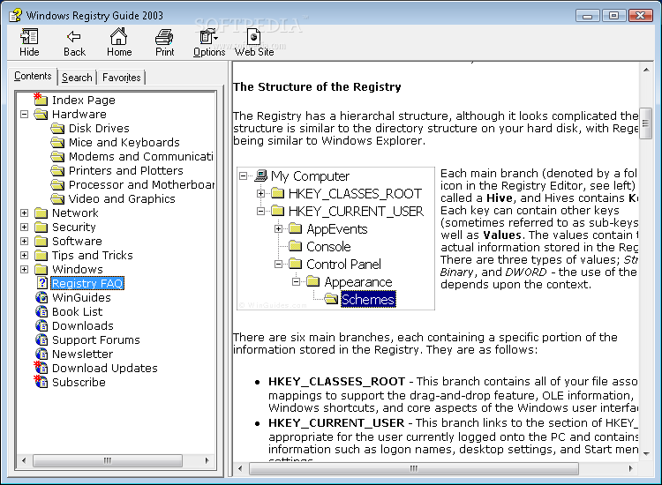This screenshot has height=485, width=662.
Task: Expand the Network tree node
Action: coord(25,213)
